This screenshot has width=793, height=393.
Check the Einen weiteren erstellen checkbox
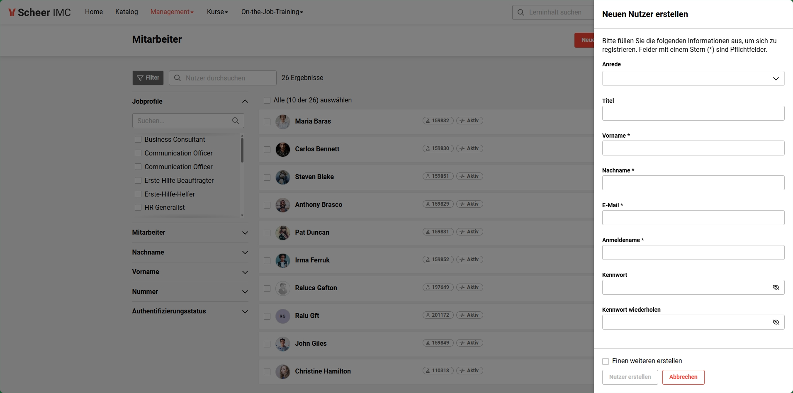(606, 361)
